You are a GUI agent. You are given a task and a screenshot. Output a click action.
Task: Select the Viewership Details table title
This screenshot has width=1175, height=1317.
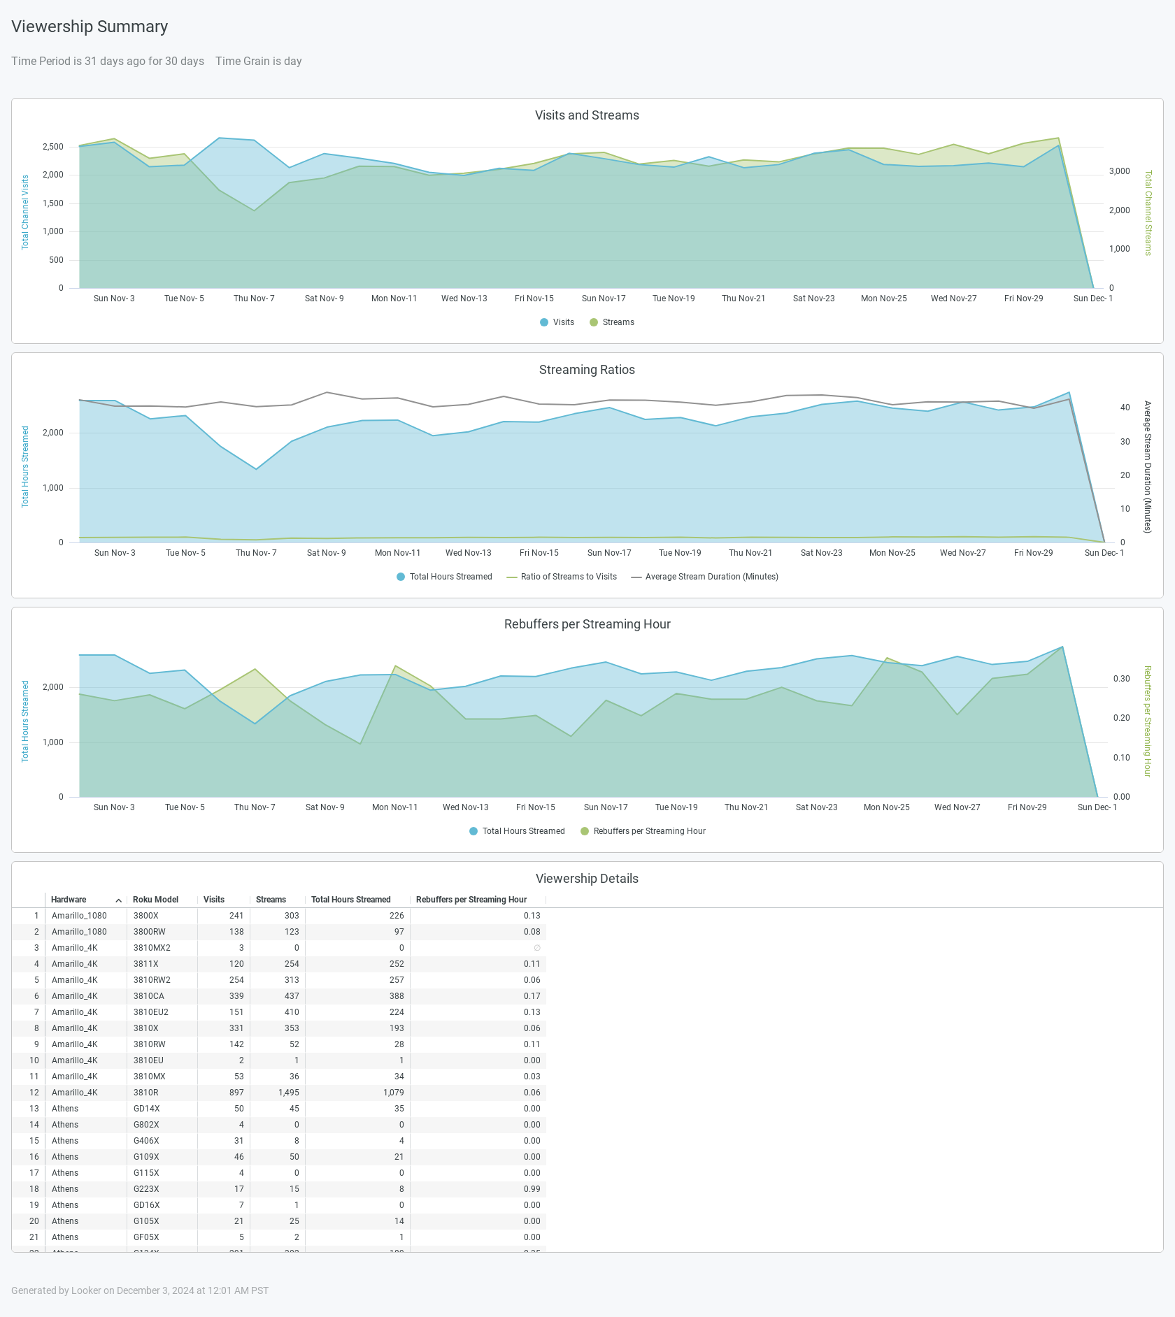587,879
